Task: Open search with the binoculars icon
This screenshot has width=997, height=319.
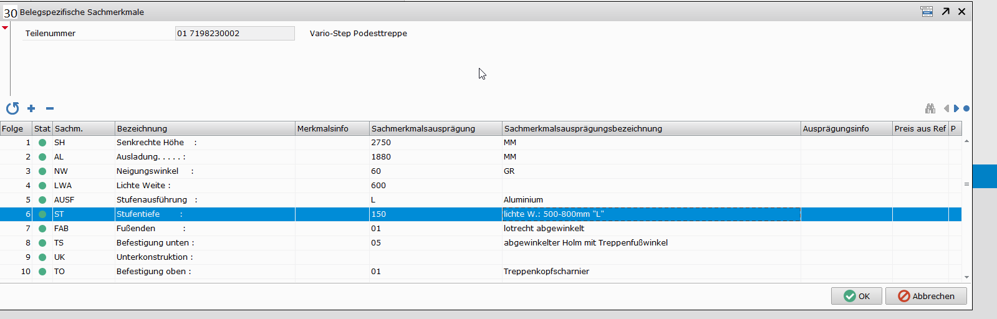Action: coord(930,108)
